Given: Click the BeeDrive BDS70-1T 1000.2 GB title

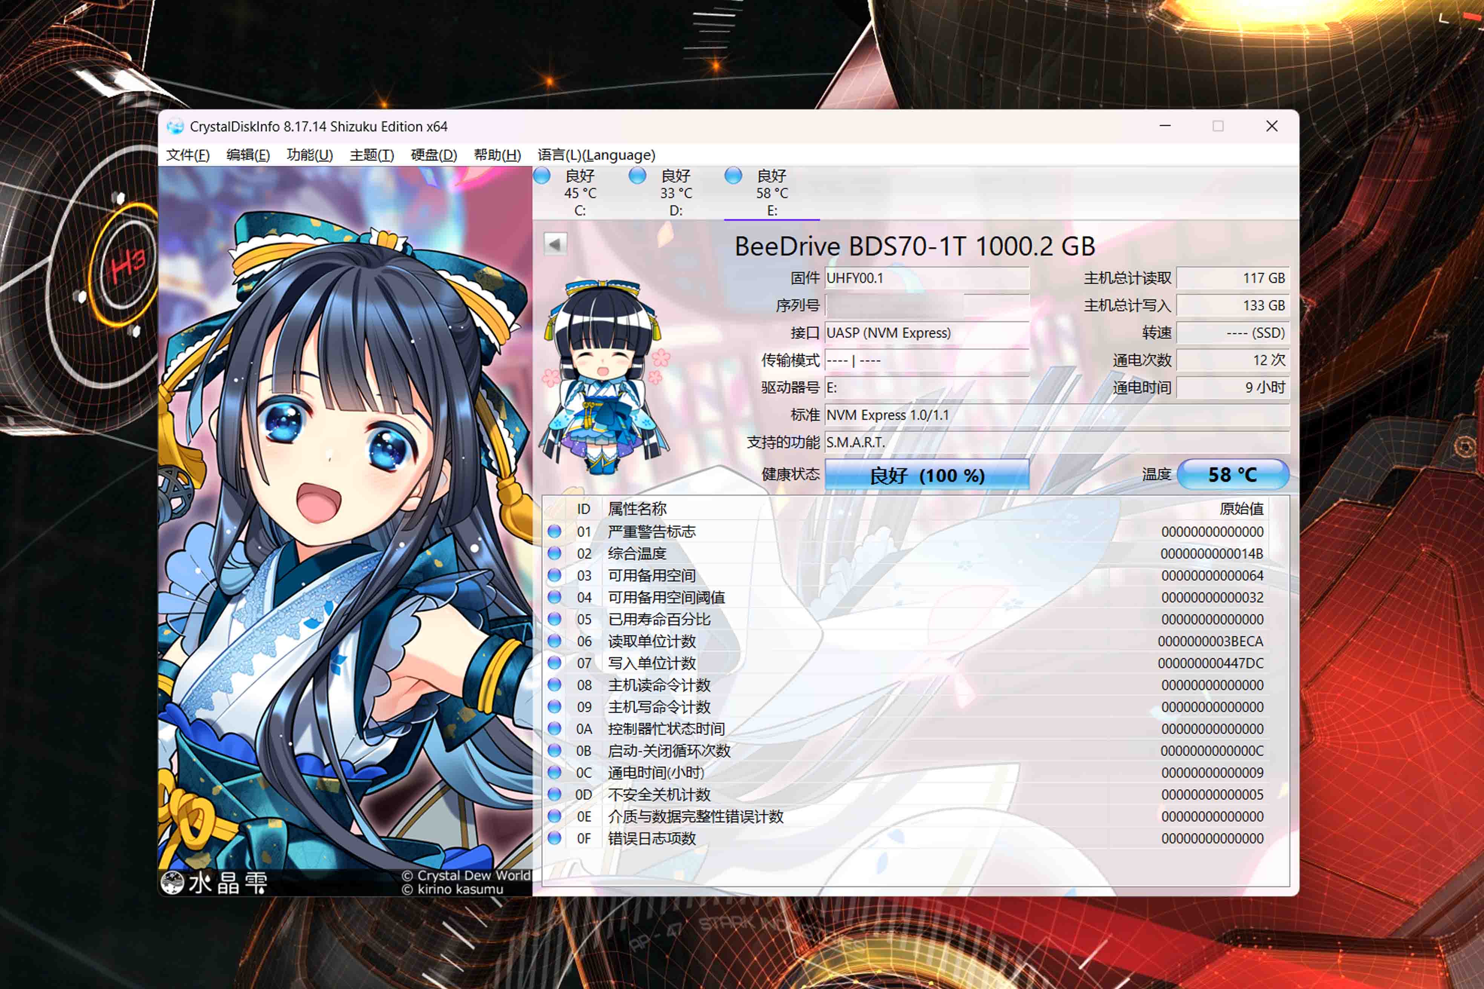Looking at the screenshot, I should click(x=915, y=246).
